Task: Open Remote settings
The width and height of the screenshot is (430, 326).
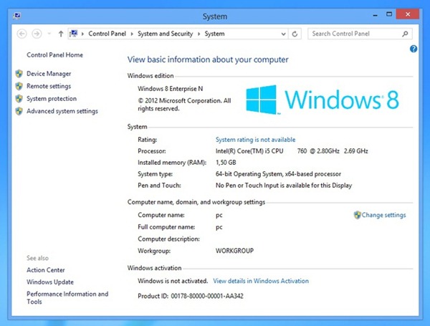Action: [x=49, y=86]
